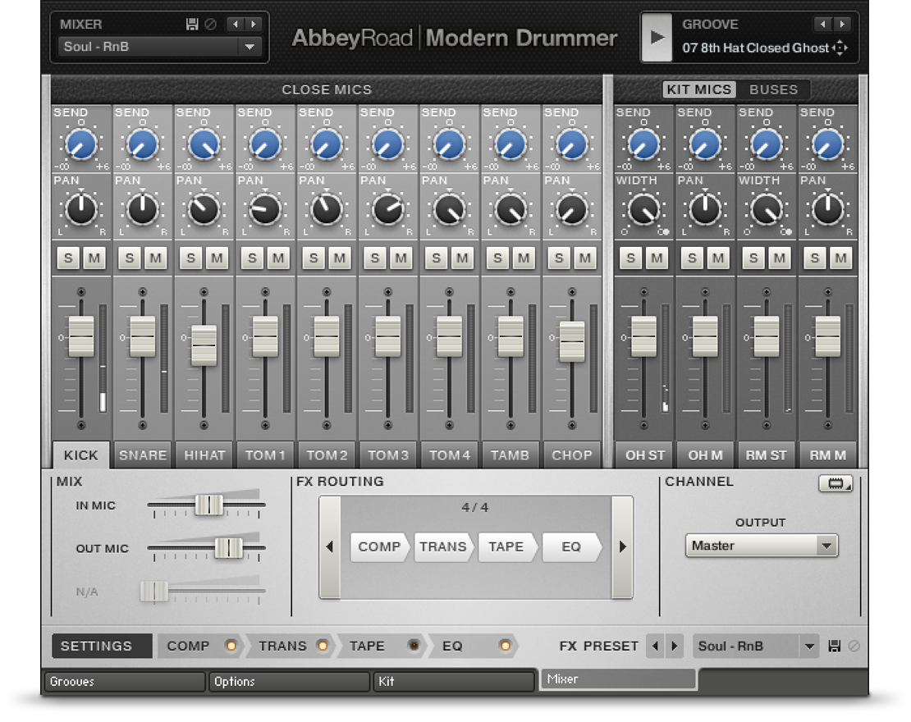Screen dimensions: 911x722
Task: Solo the SNARE channel
Action: (x=130, y=258)
